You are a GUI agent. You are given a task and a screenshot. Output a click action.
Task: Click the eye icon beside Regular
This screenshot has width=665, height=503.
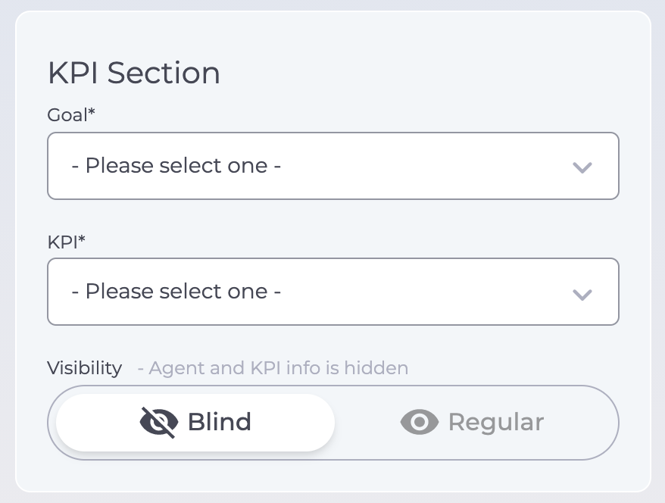pos(419,422)
